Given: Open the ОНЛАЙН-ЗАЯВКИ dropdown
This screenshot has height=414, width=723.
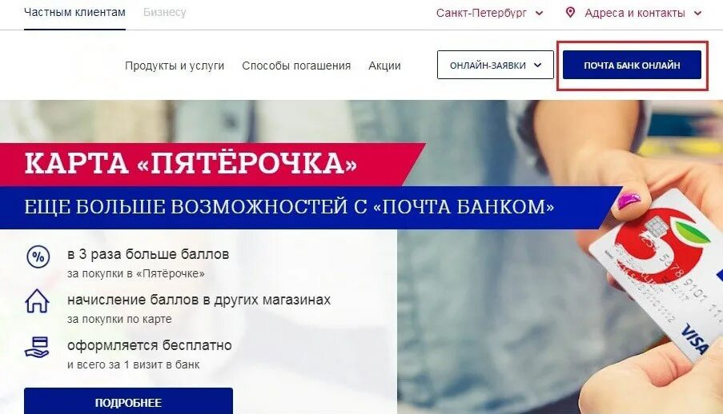Looking at the screenshot, I should 496,65.
